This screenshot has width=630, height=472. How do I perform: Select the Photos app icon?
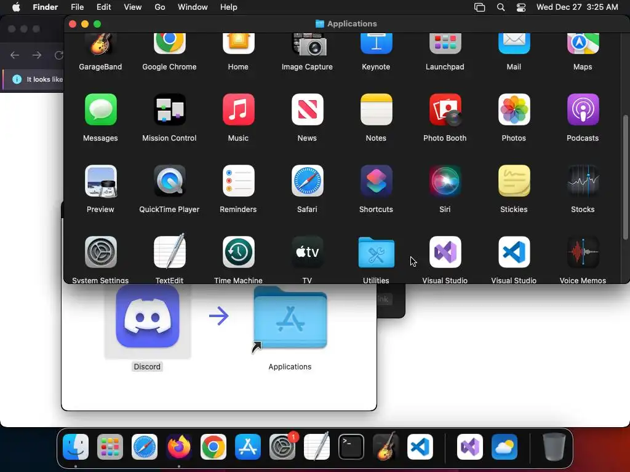(514, 109)
